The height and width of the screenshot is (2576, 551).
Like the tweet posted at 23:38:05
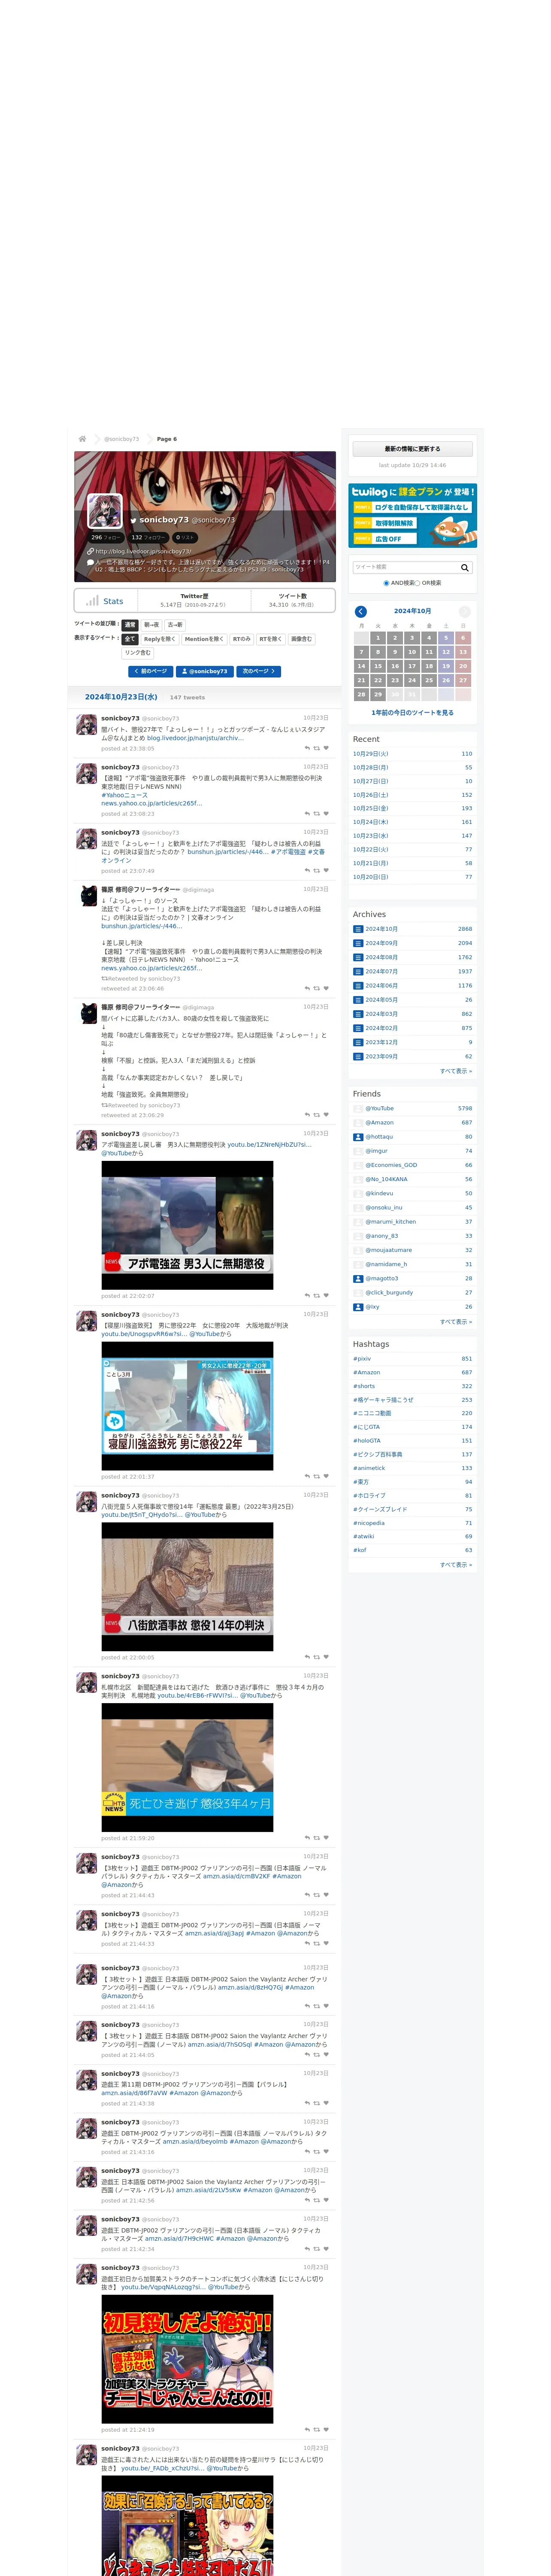(x=326, y=748)
